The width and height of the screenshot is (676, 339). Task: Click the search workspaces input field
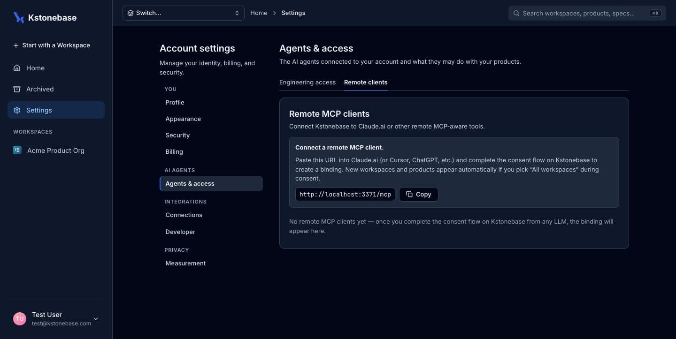tap(587, 13)
